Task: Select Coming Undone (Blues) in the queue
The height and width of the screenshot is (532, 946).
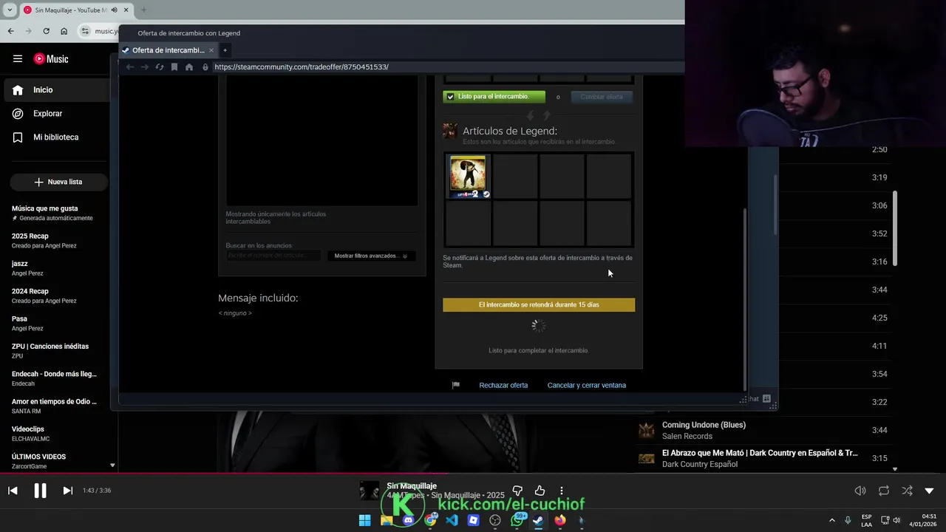Action: tap(763, 430)
